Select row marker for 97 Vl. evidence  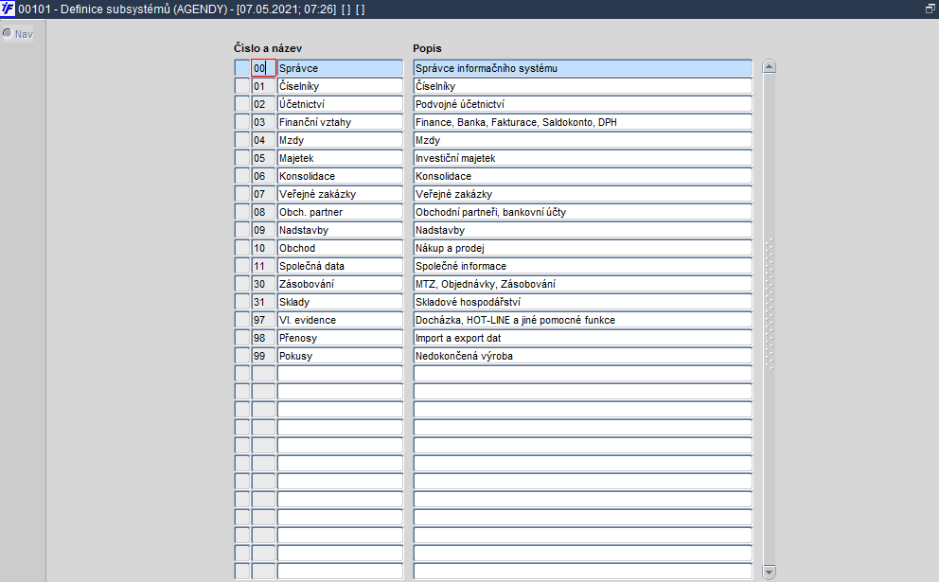pyautogui.click(x=242, y=319)
